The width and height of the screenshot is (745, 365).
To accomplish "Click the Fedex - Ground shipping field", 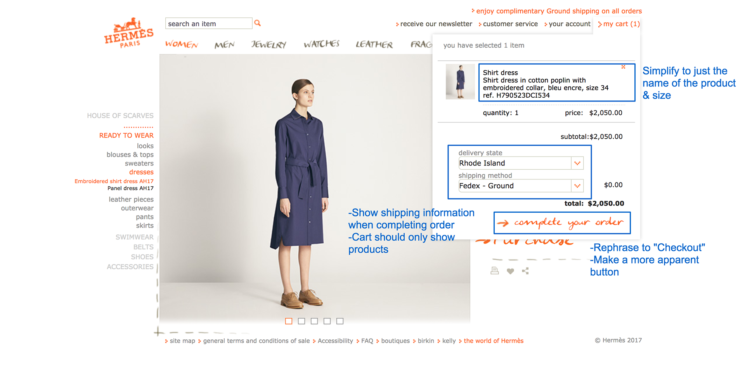I will pyautogui.click(x=515, y=186).
